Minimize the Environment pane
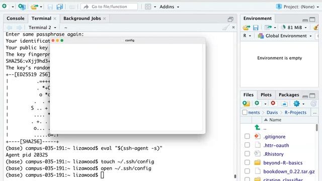 (305, 20)
